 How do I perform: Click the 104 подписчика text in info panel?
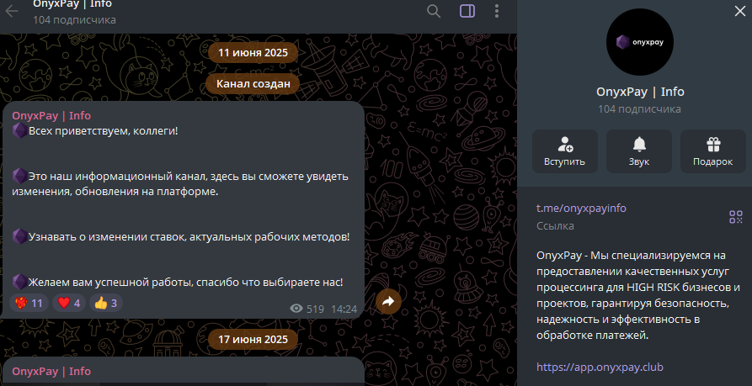[639, 109]
